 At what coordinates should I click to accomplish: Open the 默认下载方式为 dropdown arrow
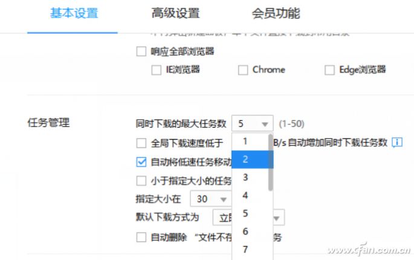point(276,218)
